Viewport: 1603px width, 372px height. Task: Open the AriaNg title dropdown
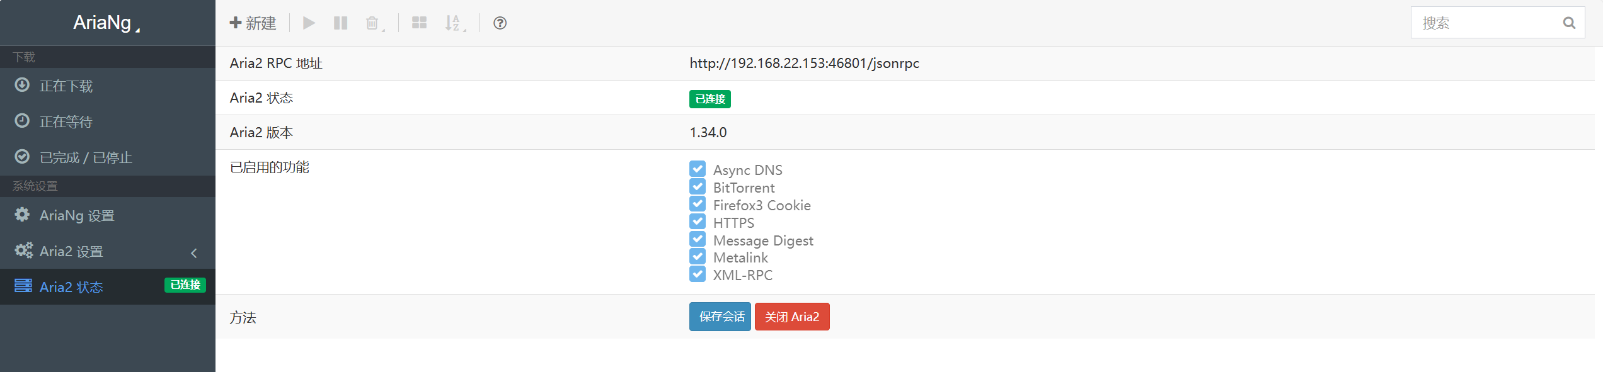point(106,23)
